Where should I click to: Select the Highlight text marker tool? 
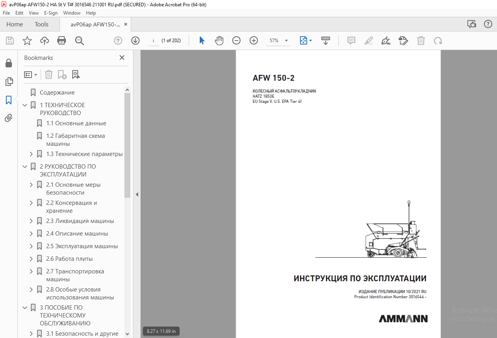coord(369,41)
